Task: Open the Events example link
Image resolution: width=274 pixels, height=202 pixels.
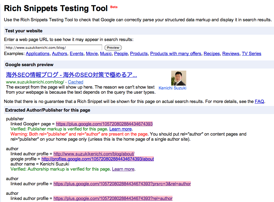Action: point(77,54)
